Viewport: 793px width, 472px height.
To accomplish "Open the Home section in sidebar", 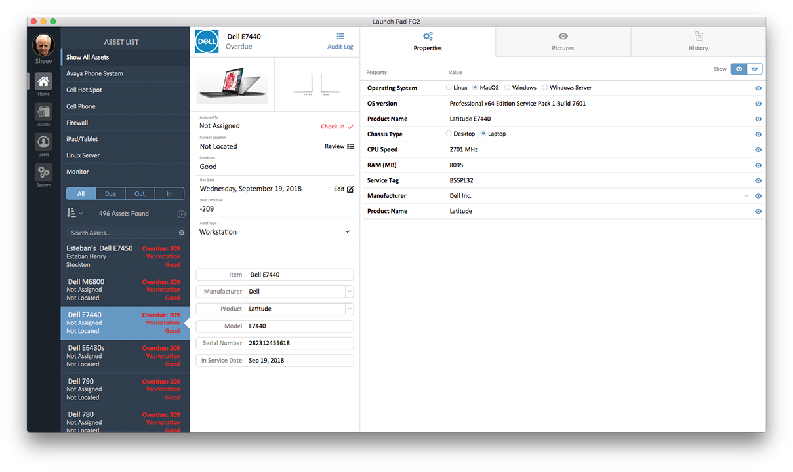I will [x=43, y=82].
